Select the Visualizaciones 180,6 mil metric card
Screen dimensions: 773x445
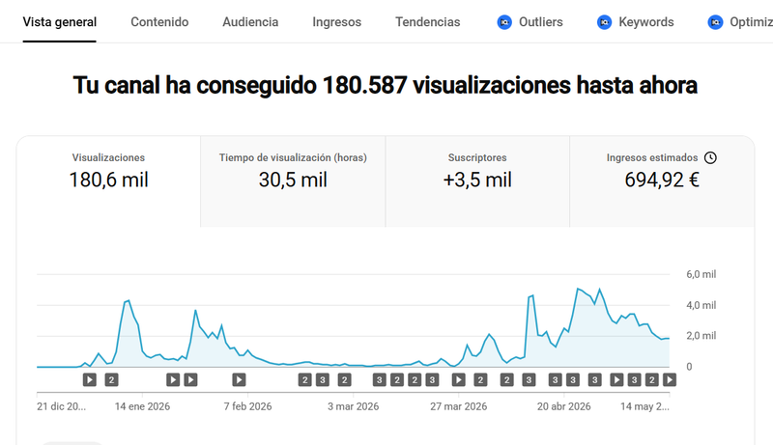click(108, 181)
